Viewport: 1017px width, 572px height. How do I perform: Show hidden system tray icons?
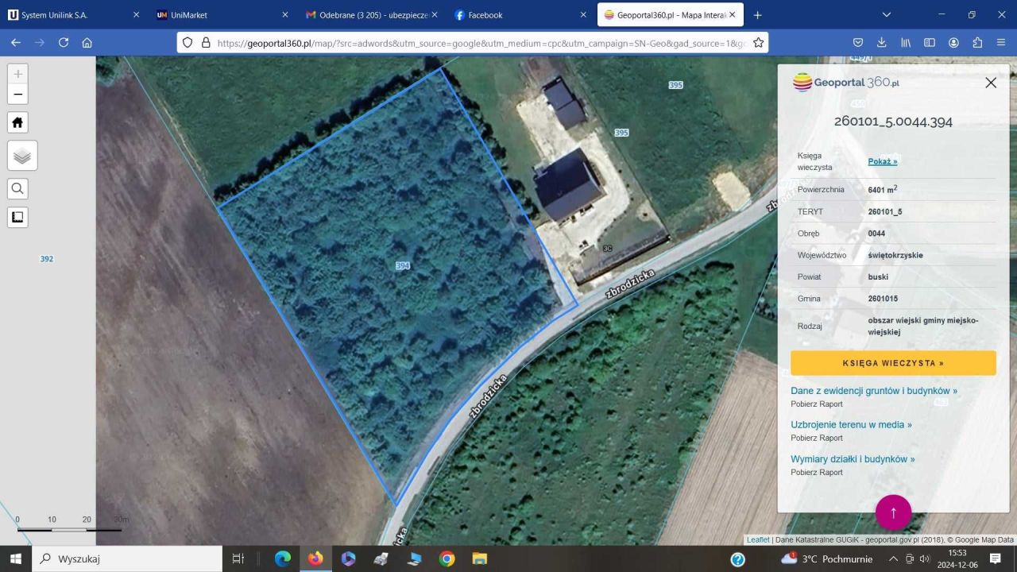[892, 559]
